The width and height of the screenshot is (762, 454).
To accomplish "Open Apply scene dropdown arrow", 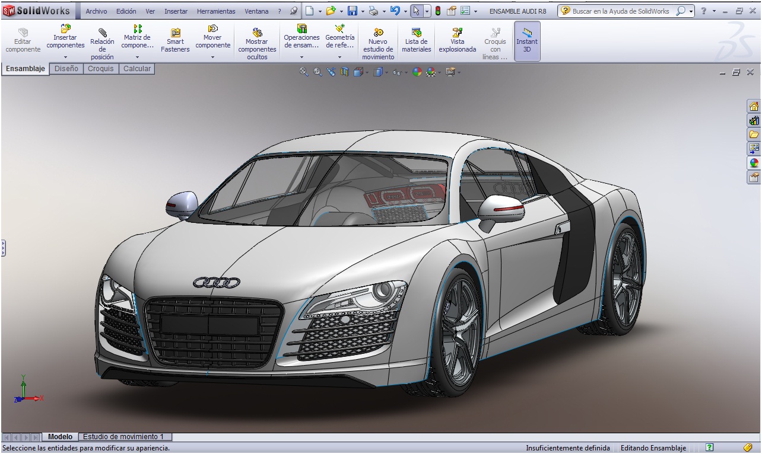I will (x=439, y=72).
